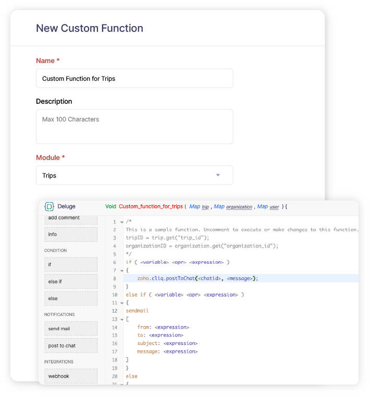Click the 'trip' Map argument in function signature
This screenshot has height=396, width=370.
click(x=205, y=207)
